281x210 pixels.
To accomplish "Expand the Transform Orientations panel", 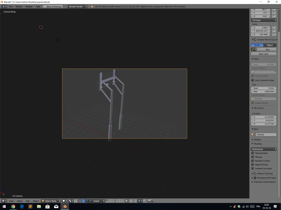I will coord(252,182).
